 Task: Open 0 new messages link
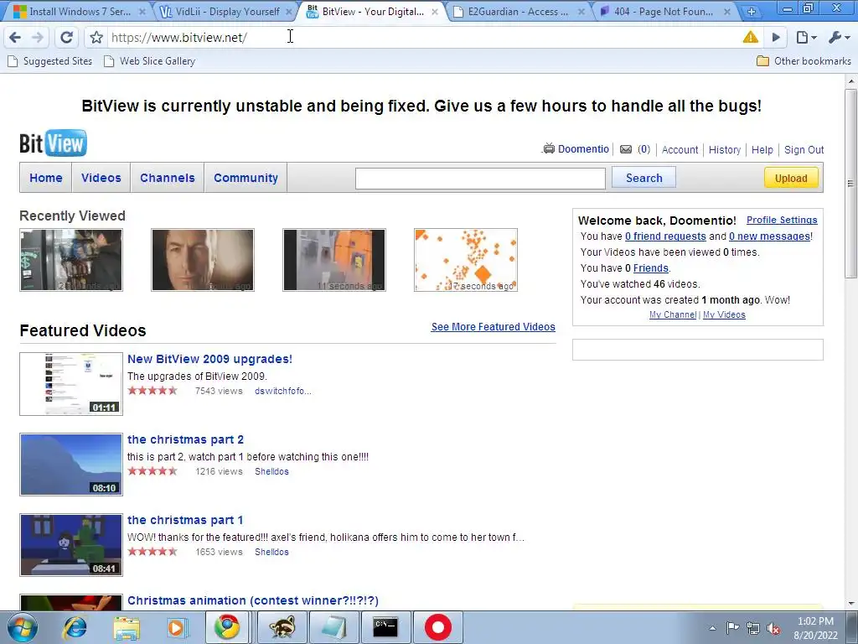(x=769, y=236)
